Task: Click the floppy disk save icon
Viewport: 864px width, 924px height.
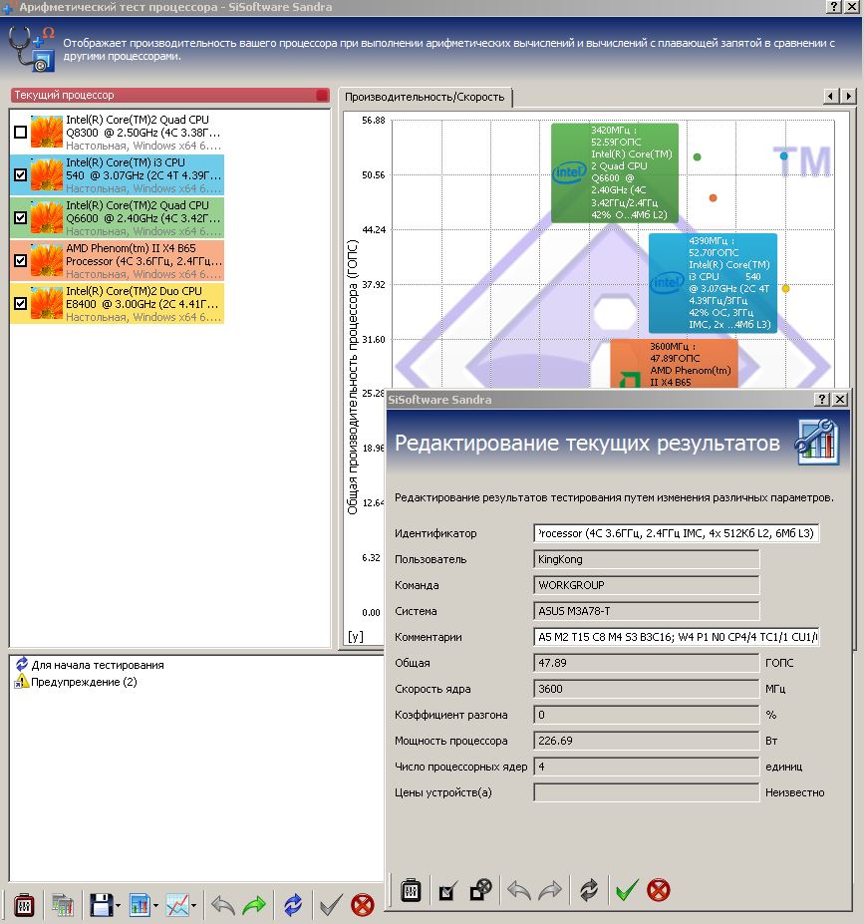Action: point(101,904)
